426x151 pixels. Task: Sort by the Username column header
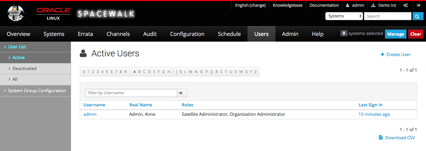(94, 105)
